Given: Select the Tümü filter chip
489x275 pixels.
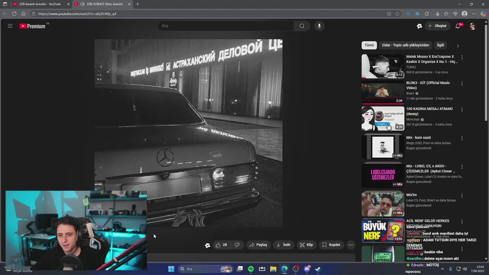Looking at the screenshot, I should pos(369,45).
